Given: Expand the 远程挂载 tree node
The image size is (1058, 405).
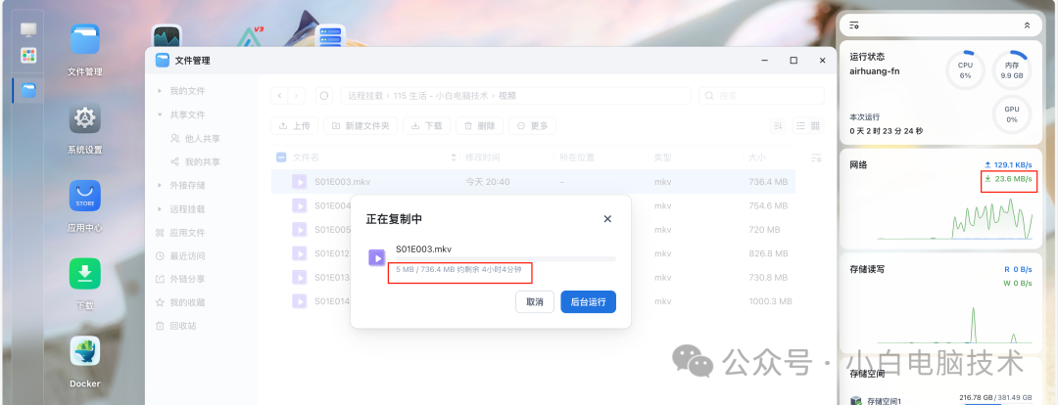Looking at the screenshot, I should click(160, 209).
